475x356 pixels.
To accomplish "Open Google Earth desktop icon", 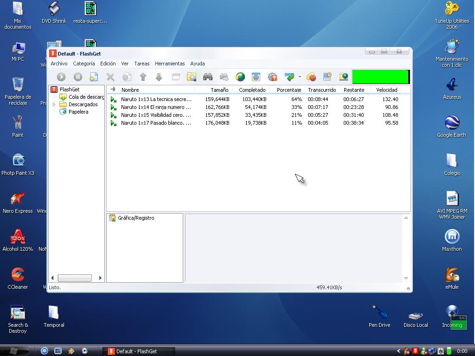I will [x=451, y=126].
